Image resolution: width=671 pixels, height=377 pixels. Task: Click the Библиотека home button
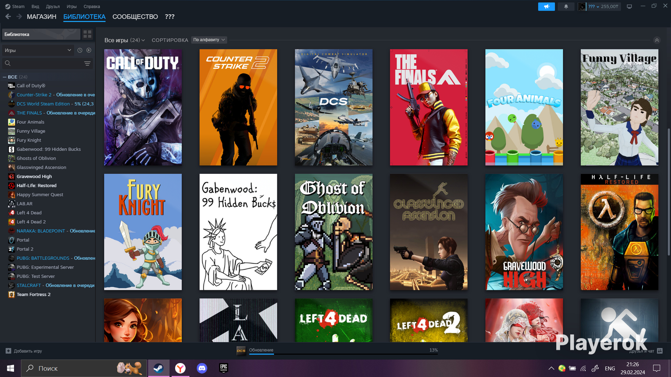(x=41, y=34)
